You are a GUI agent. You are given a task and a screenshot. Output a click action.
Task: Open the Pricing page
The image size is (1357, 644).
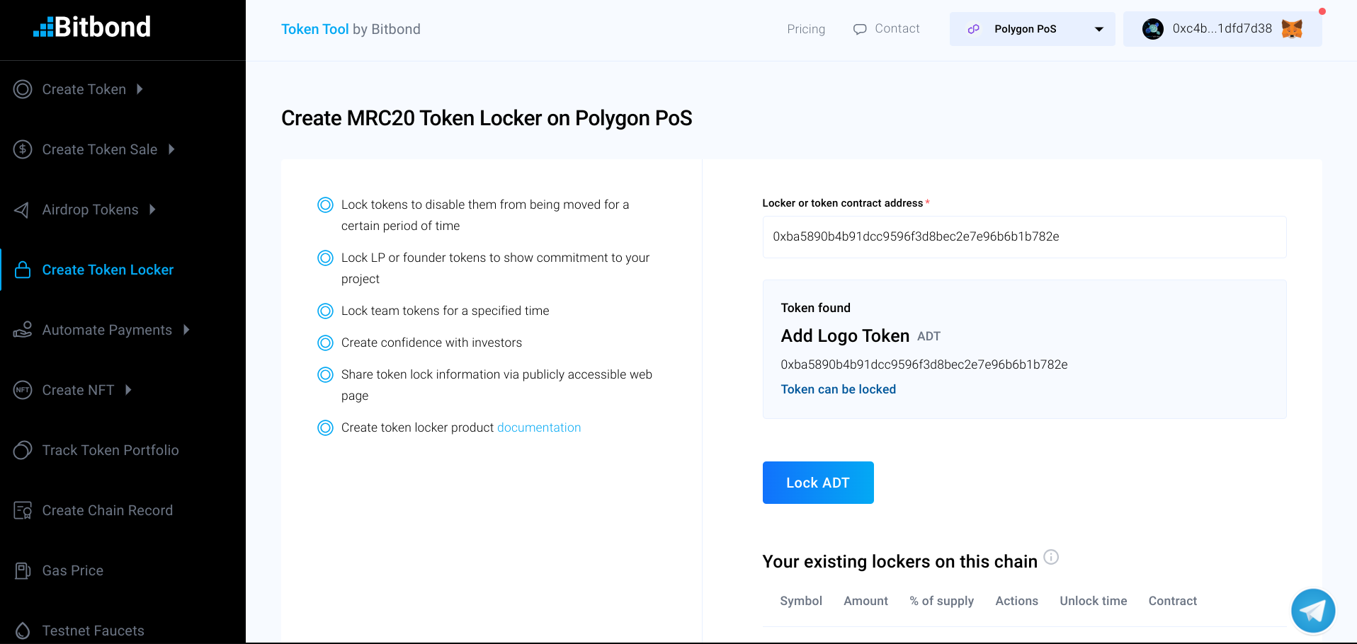click(x=806, y=29)
